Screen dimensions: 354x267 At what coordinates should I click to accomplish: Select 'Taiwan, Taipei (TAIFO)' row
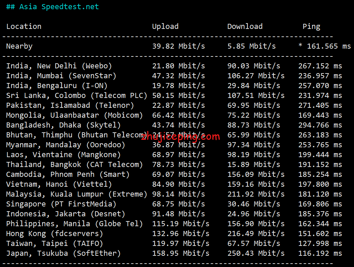[174, 244]
